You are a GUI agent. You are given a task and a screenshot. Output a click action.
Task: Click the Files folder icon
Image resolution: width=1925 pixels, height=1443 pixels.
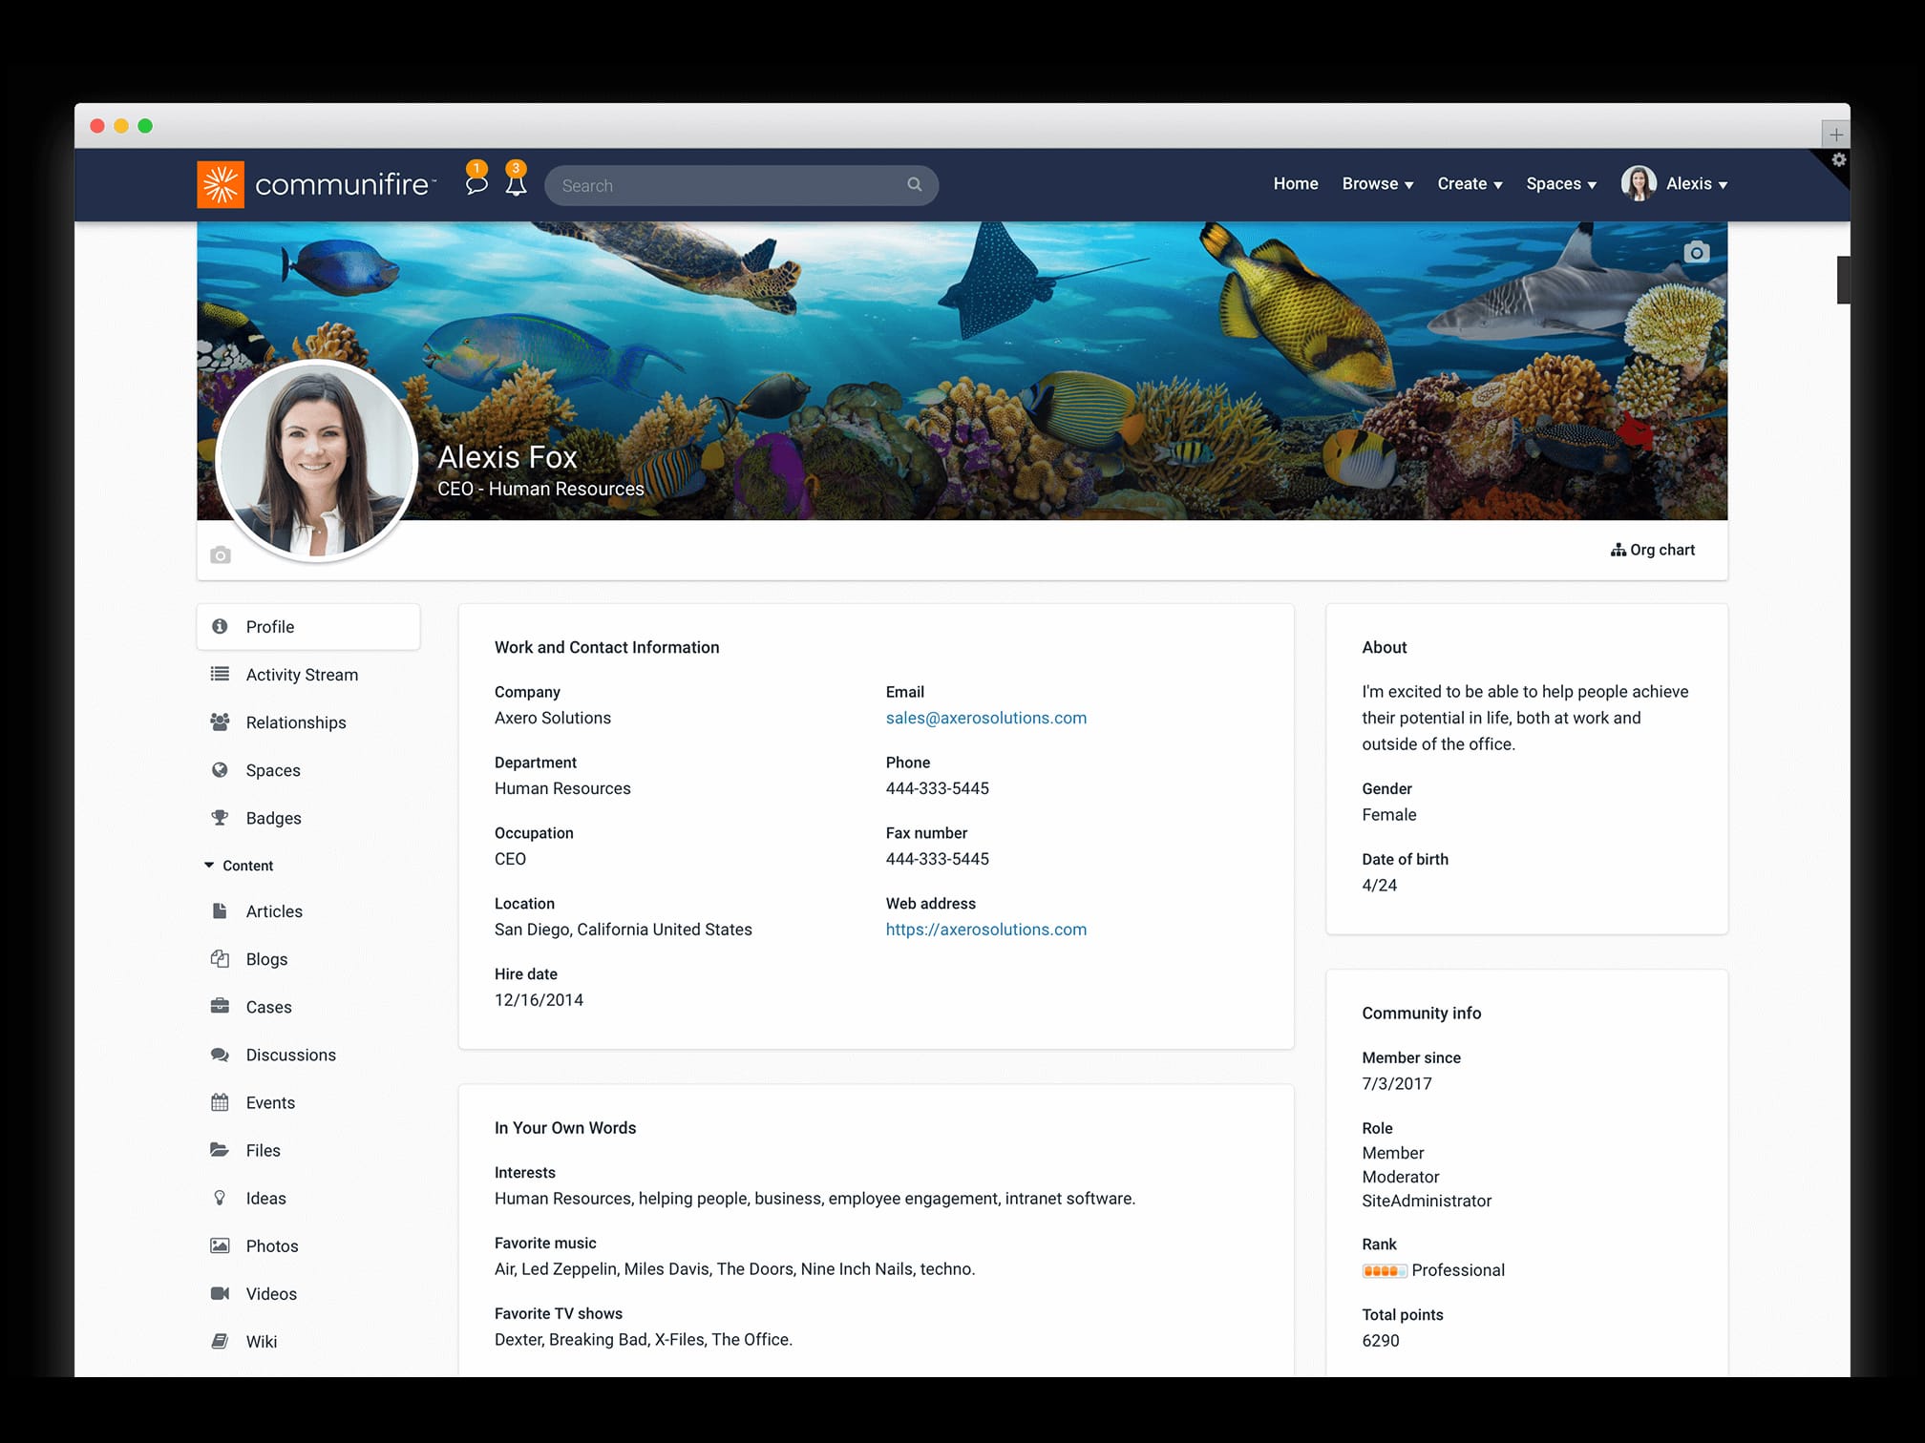point(220,1150)
